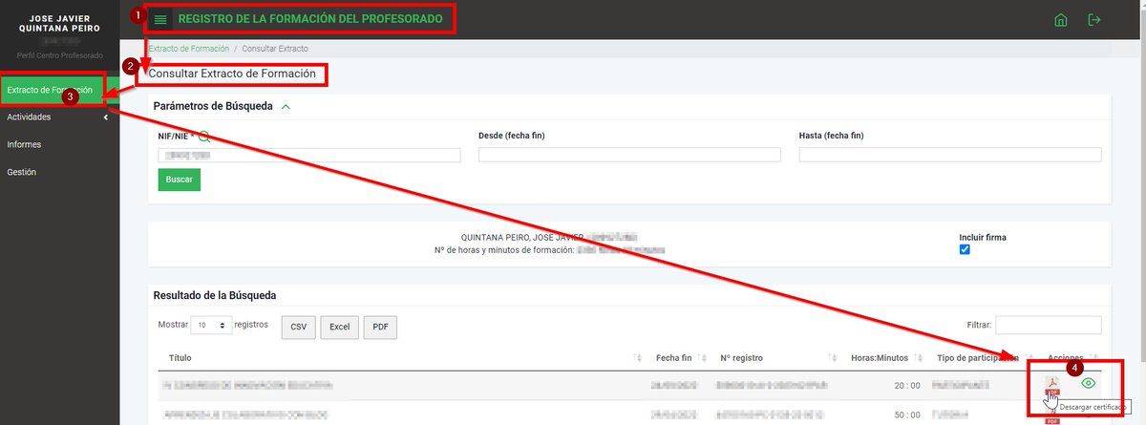
Task: Export results with the PDF button
Action: click(380, 327)
